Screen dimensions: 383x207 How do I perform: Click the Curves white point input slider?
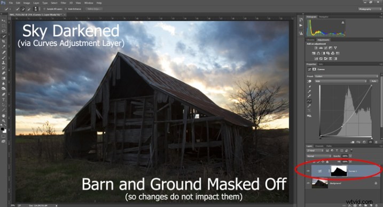(x=372, y=138)
